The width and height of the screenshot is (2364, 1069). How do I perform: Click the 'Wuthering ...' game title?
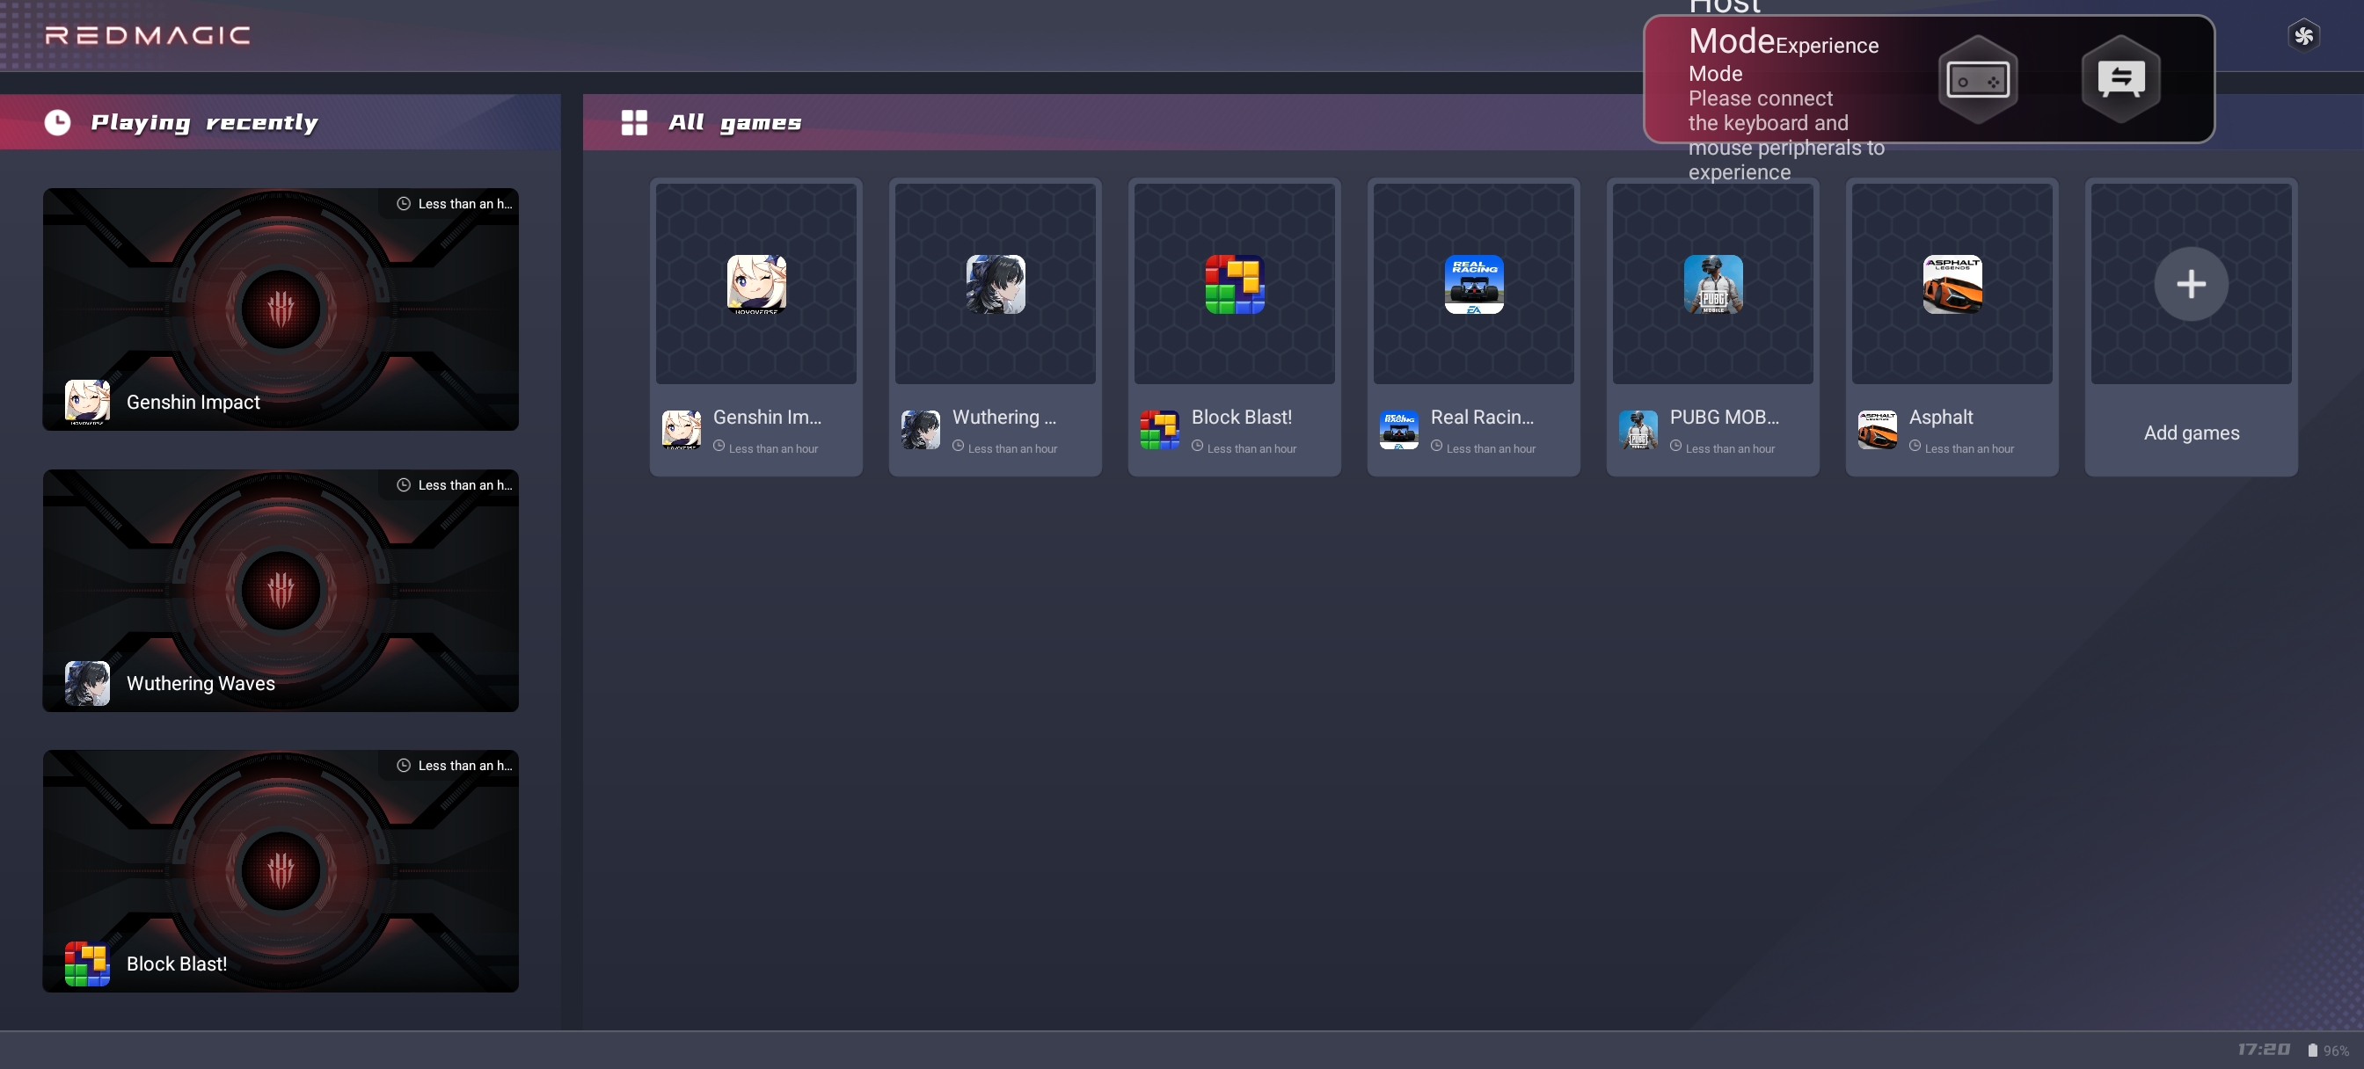1004,418
